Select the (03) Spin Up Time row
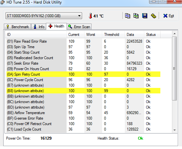 click(x=83, y=47)
